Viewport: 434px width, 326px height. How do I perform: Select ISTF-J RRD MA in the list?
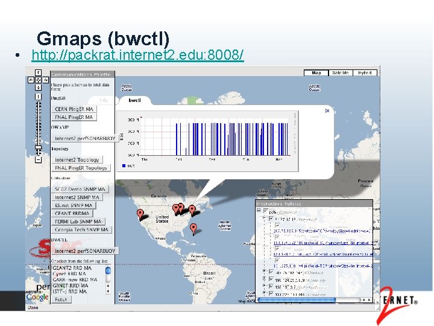pyautogui.click(x=69, y=292)
